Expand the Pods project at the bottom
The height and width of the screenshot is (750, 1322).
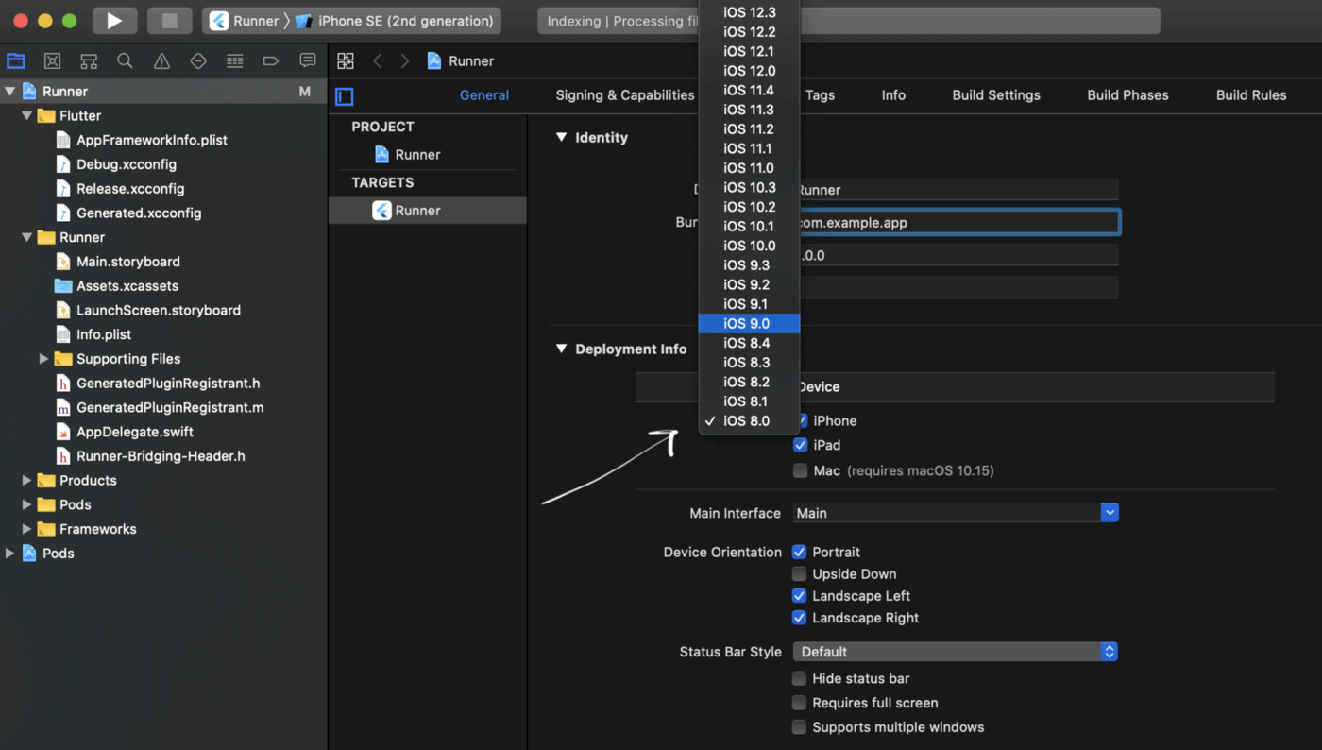pos(10,554)
